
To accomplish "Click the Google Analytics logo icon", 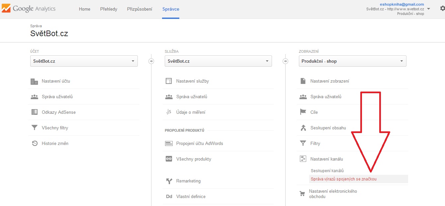I will (6, 9).
